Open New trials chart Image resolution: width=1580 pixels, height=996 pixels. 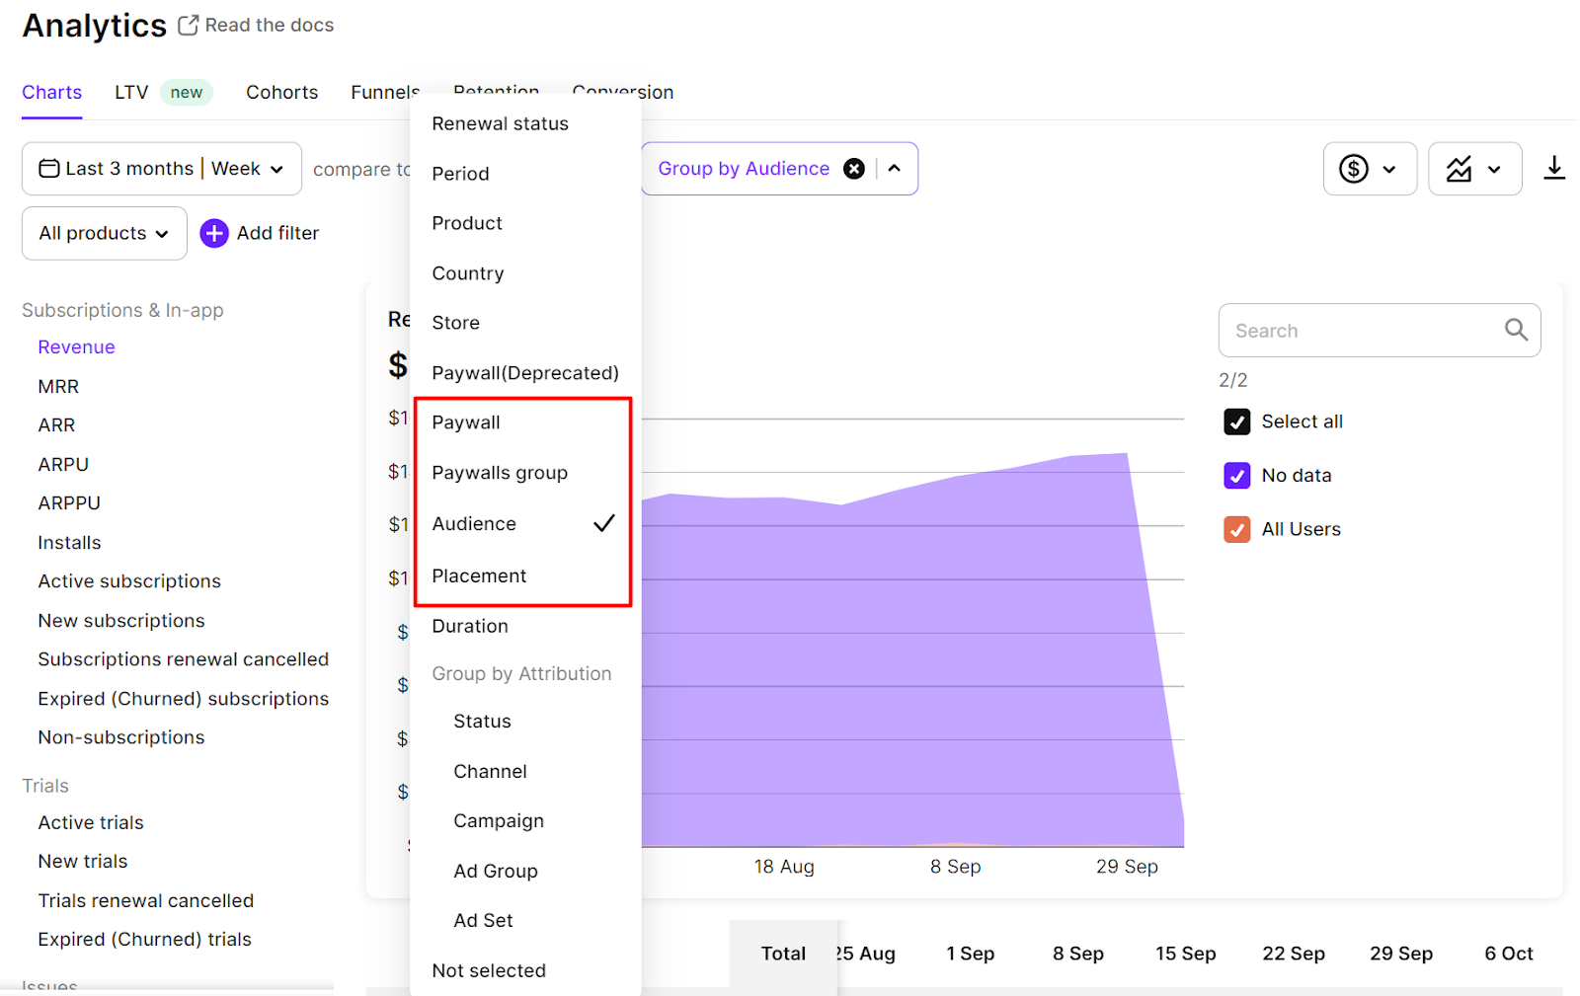tap(83, 862)
